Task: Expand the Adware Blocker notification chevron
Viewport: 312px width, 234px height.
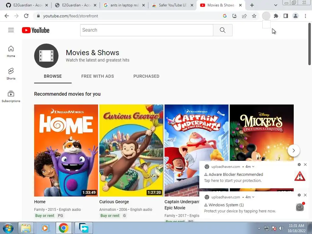Action: (253, 167)
